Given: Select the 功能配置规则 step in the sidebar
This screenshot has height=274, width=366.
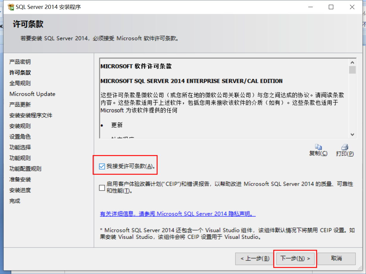Looking at the screenshot, I should pyautogui.click(x=25, y=169).
